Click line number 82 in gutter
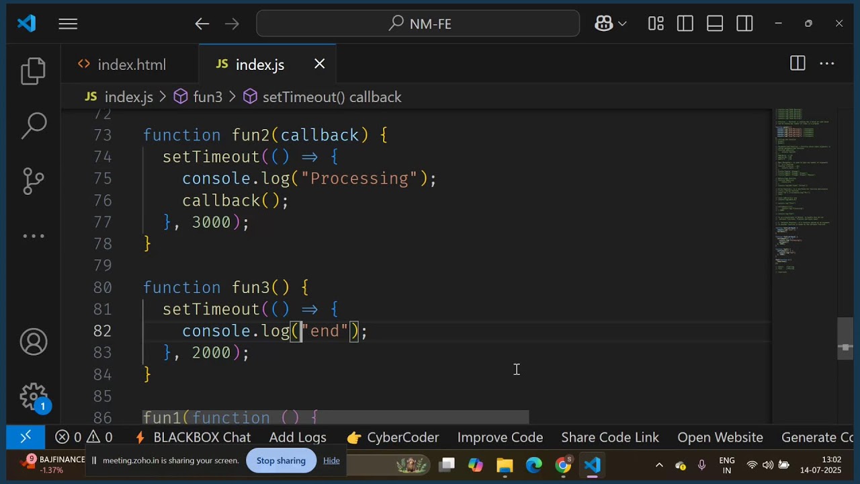860x484 pixels. pyautogui.click(x=102, y=331)
